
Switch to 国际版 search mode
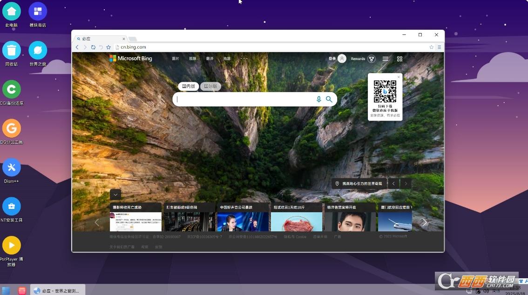pyautogui.click(x=210, y=87)
